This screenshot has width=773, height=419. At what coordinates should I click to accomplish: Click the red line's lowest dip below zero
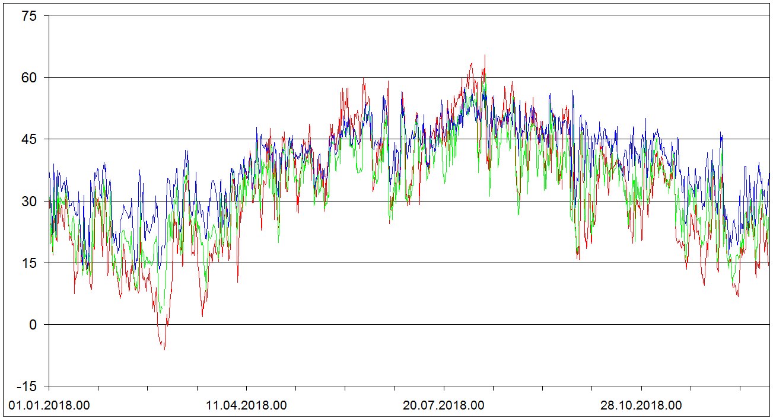pyautogui.click(x=164, y=348)
